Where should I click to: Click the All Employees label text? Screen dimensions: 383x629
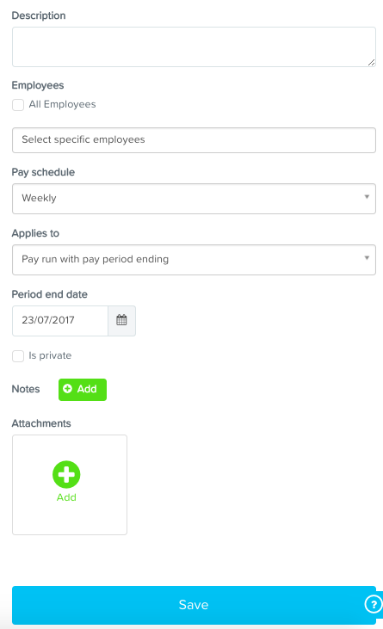pyautogui.click(x=62, y=104)
